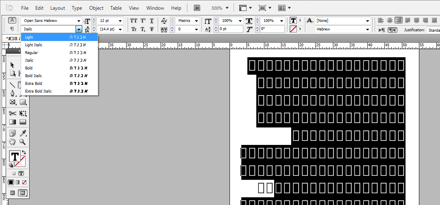The height and width of the screenshot is (205, 440).
Task: Apply Small Caps formatting
Action: (x=133, y=29)
